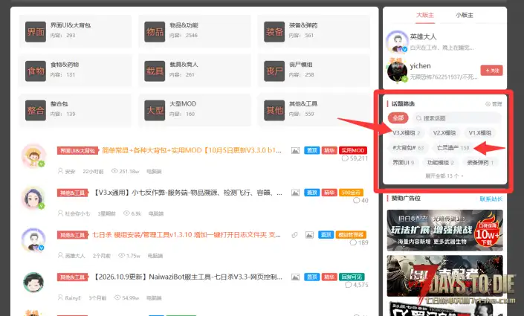Open the 玩法扩展 增强挑战 ad banner

click(x=444, y=230)
